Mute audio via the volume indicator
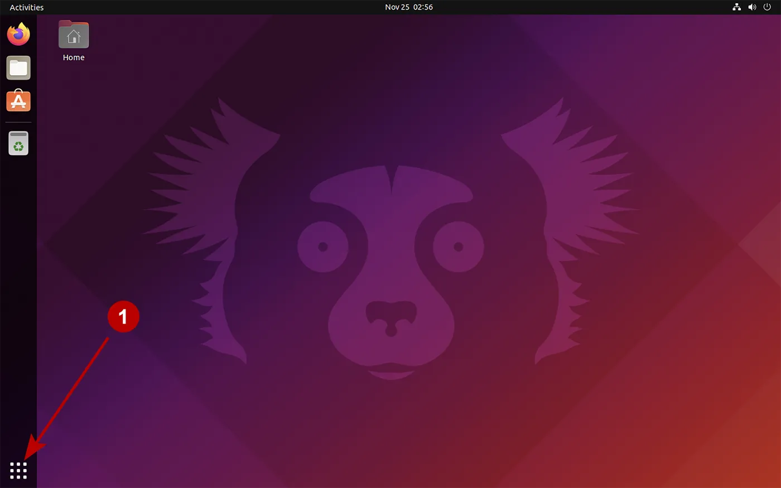 coord(752,7)
